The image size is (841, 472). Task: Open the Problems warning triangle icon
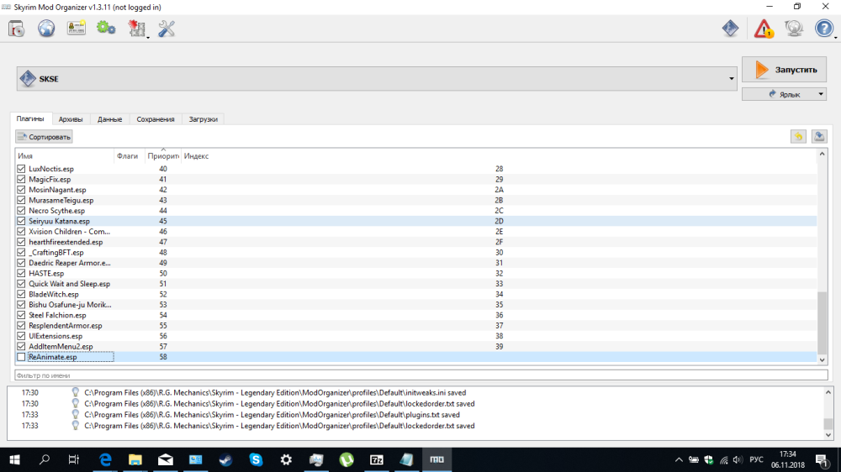pos(764,29)
